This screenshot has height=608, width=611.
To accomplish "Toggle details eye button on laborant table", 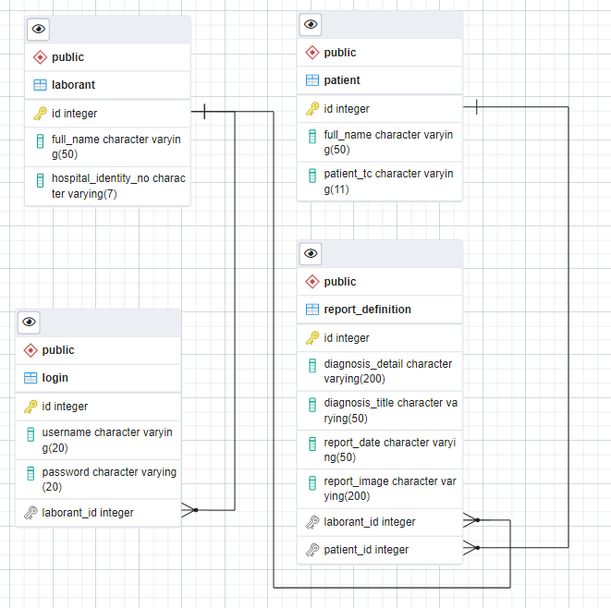I will pos(38,30).
